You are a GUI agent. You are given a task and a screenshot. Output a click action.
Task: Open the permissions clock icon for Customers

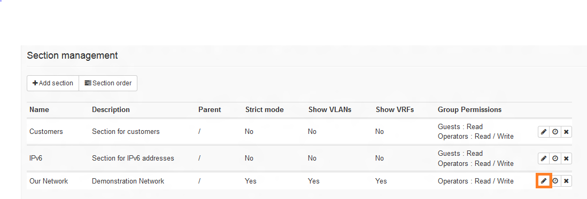555,132
